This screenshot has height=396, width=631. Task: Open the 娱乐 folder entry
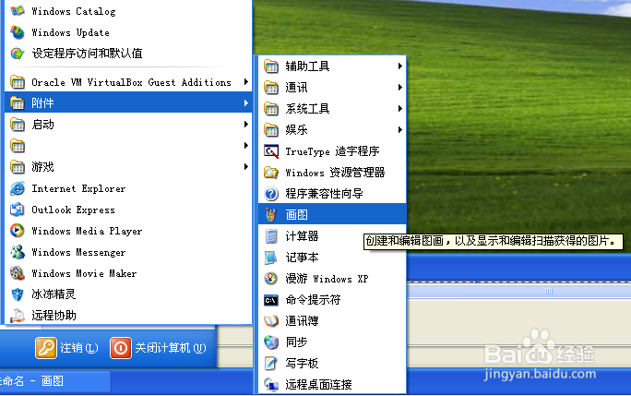pyautogui.click(x=332, y=130)
